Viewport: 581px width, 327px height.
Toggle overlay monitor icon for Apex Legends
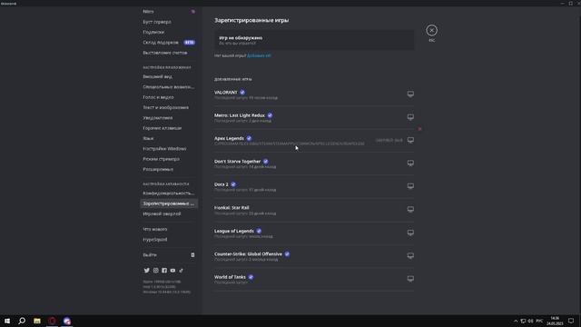point(410,140)
